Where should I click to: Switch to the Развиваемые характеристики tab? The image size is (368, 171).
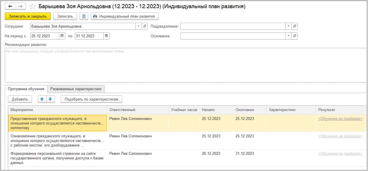pos(77,88)
